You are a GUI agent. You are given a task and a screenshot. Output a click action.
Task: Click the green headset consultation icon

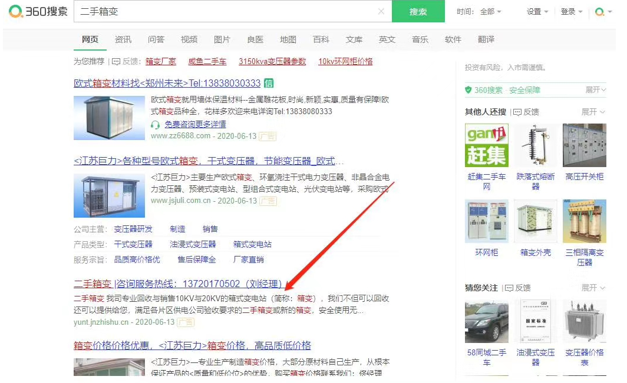[x=155, y=125]
